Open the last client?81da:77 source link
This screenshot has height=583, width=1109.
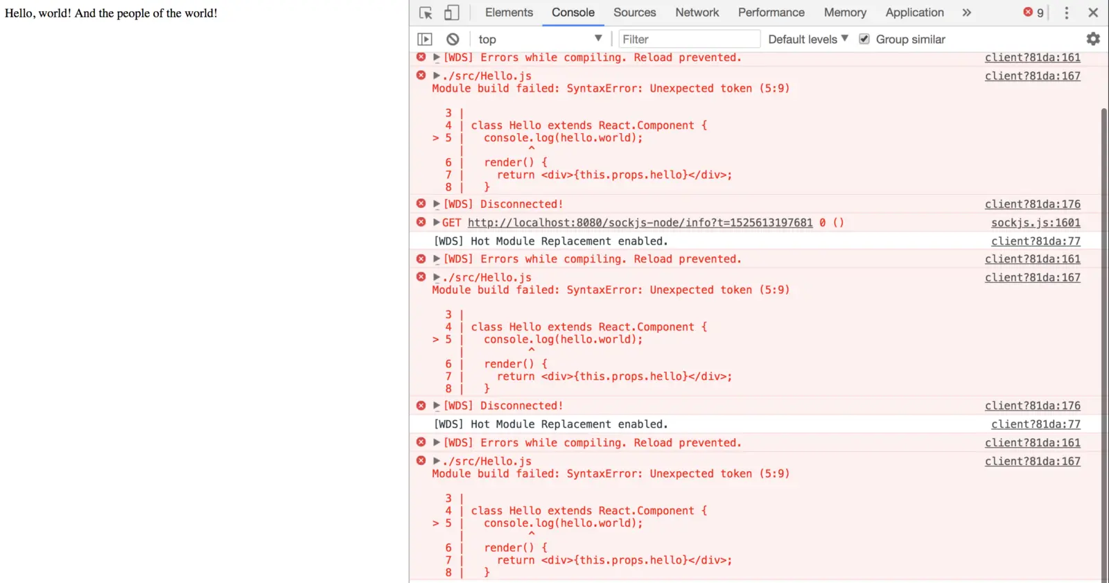(x=1036, y=424)
